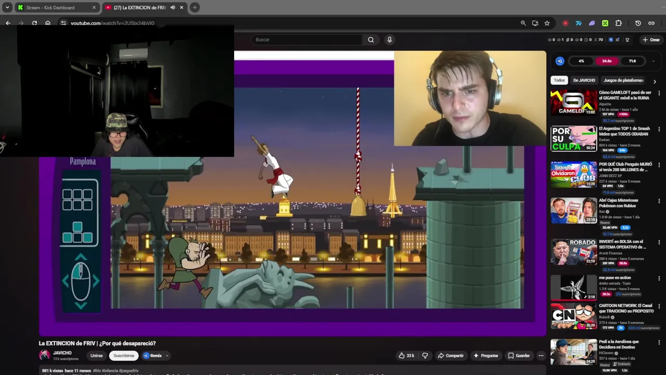Open the ROBADO bolsa video thumbnail
The height and width of the screenshot is (375, 666).
coord(574,252)
